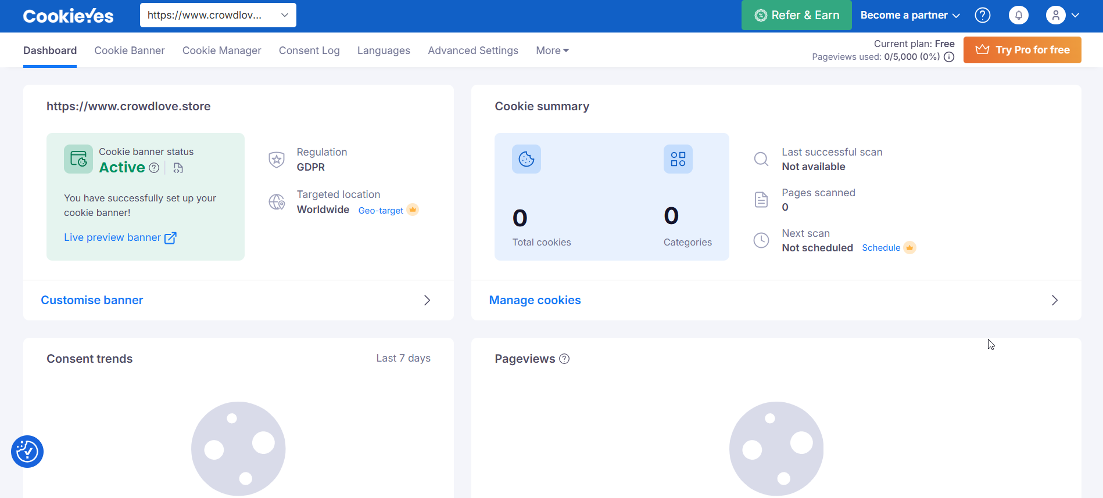
Task: Click the 'https://www.crowdlove.store' card heading
Action: pos(128,106)
